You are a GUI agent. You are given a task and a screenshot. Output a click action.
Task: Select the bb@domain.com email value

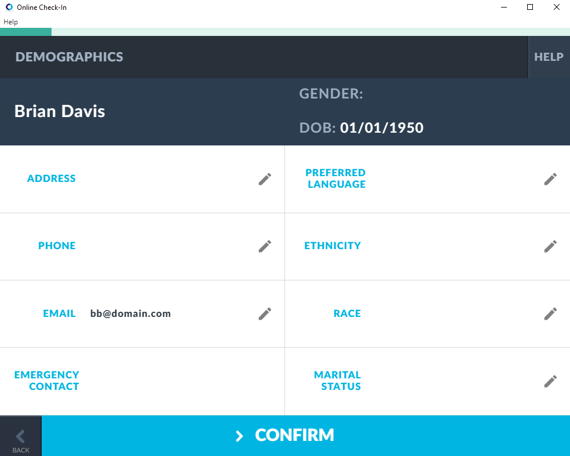click(130, 313)
